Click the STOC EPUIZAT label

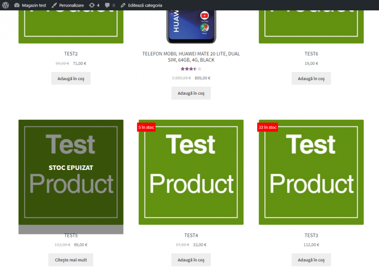[71, 168]
